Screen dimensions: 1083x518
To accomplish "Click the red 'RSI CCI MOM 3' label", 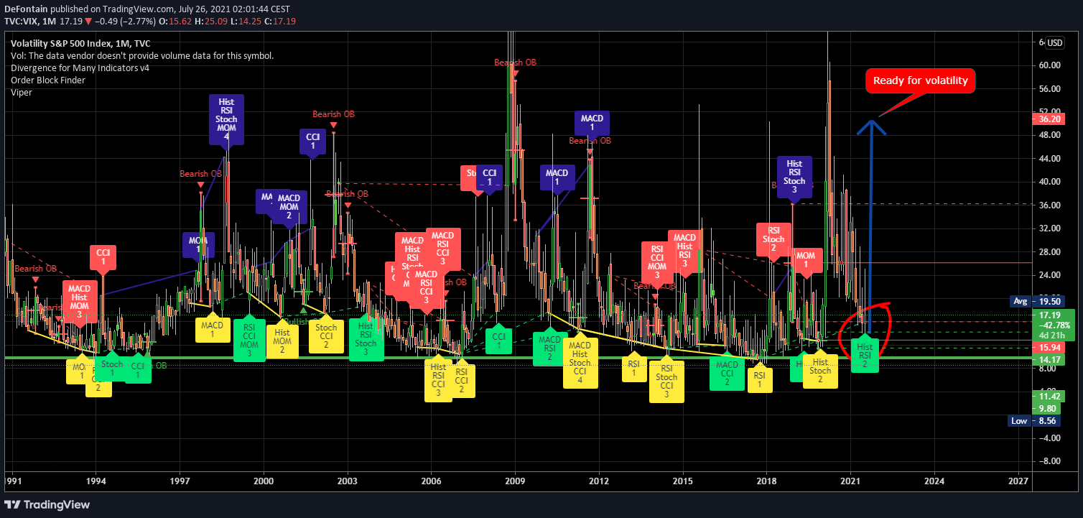I will 657,262.
